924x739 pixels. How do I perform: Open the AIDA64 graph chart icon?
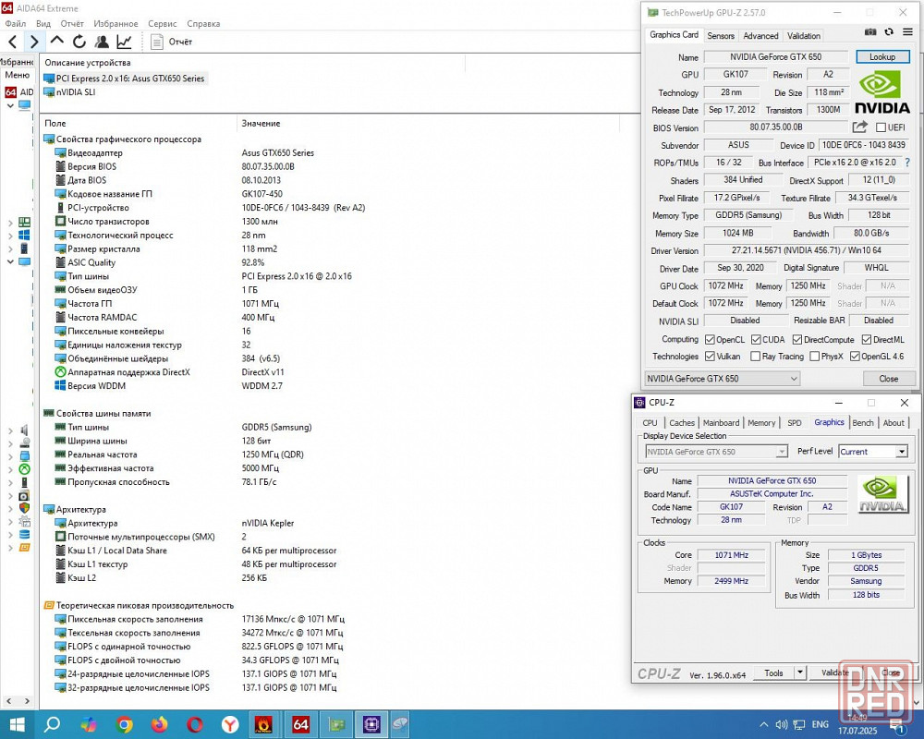coord(124,42)
